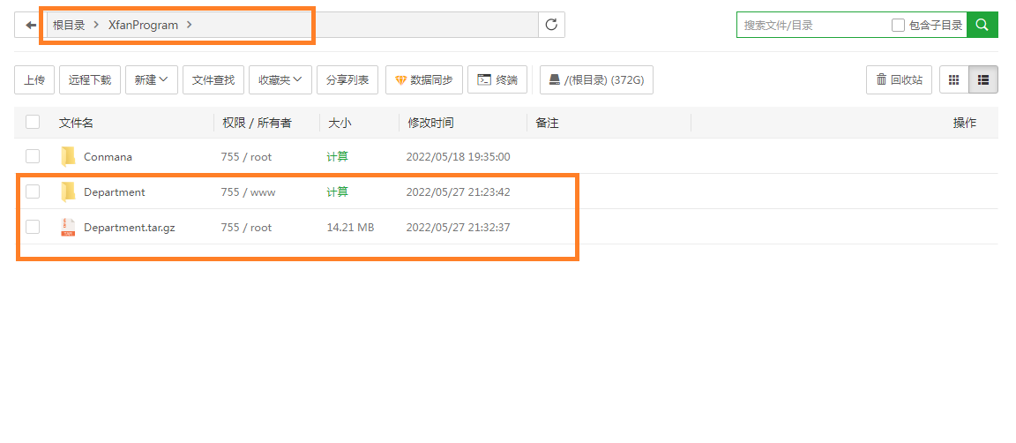Calculate size of Conmana folder
Image resolution: width=1016 pixels, height=443 pixels.
(337, 157)
